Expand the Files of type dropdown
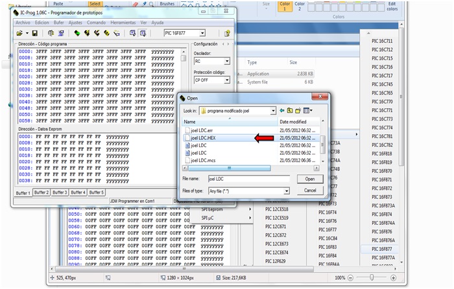 (286, 191)
